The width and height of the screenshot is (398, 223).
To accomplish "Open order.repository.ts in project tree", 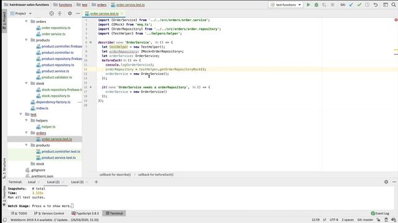I will click(x=56, y=28).
